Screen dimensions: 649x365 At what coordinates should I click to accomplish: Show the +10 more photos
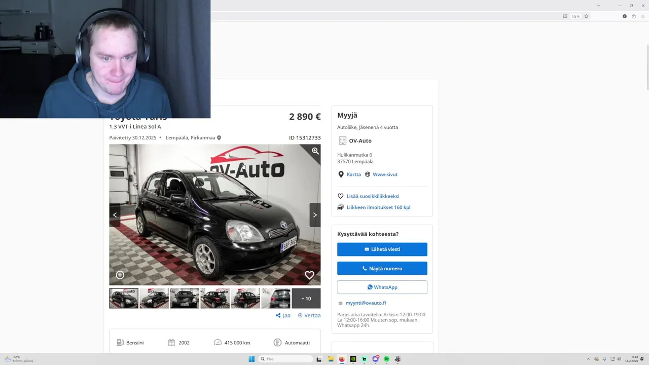[x=306, y=299]
